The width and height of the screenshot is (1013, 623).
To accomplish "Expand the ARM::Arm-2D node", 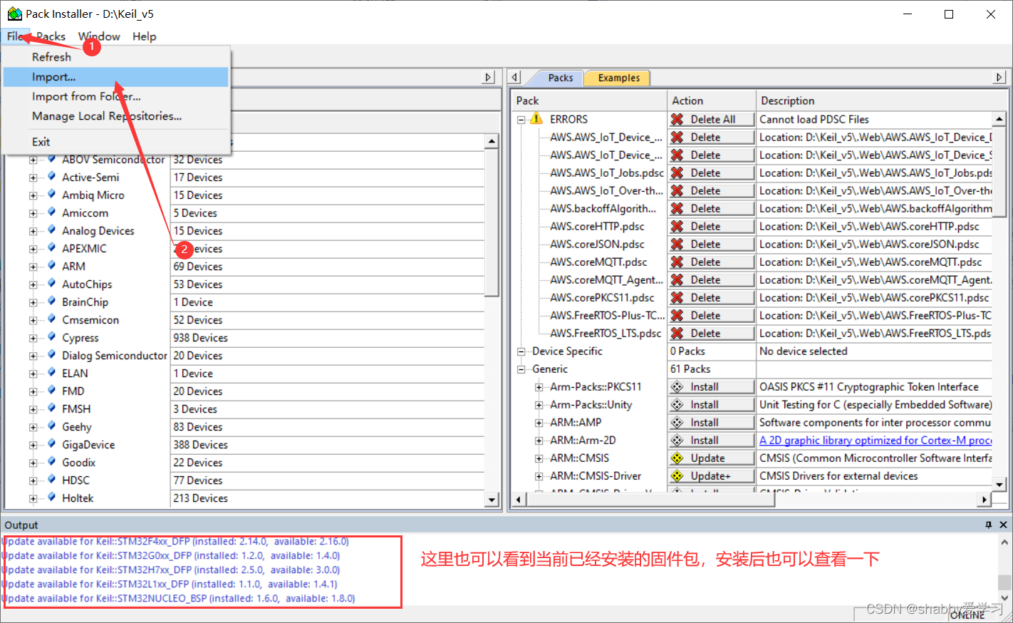I will 539,441.
